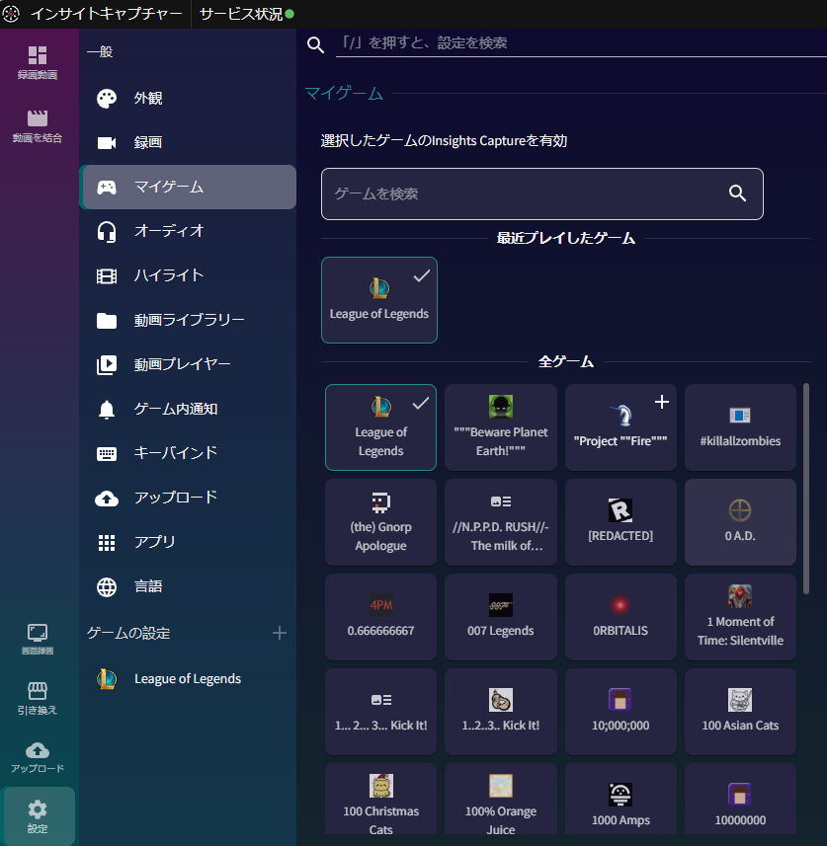Select the 0.666666667 game card
This screenshot has height=846, width=827.
pyautogui.click(x=380, y=617)
